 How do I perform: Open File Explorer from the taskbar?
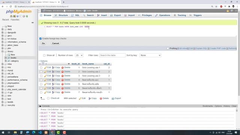click(15, 132)
